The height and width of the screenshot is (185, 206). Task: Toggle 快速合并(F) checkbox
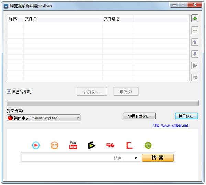coord(9,91)
